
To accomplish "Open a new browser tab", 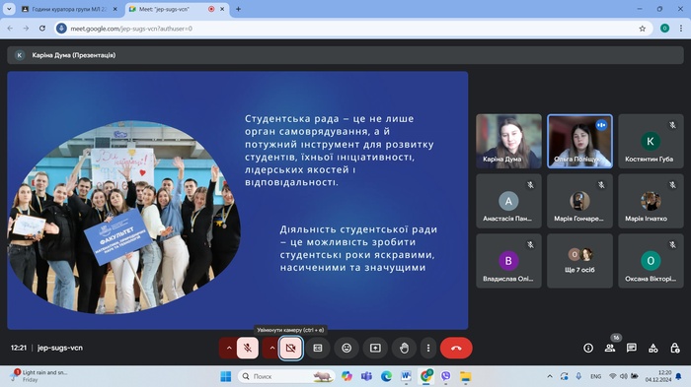I will [239, 9].
